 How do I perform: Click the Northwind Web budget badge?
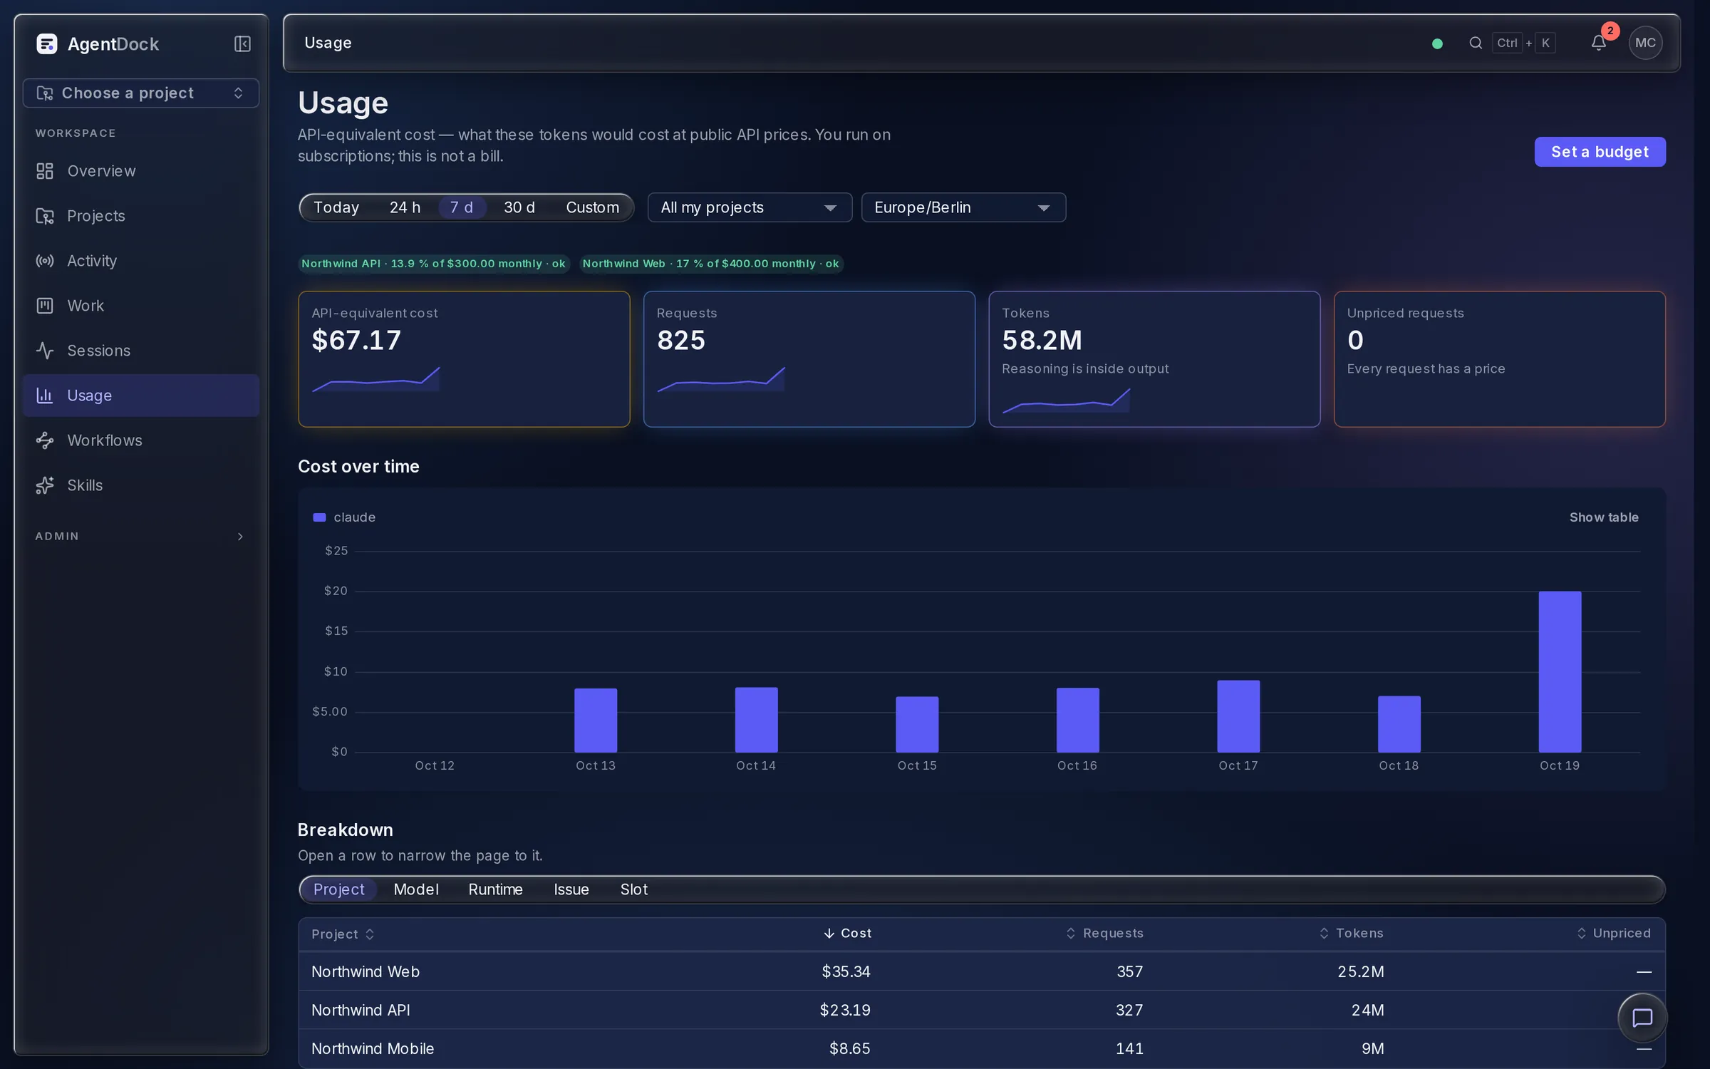click(710, 264)
